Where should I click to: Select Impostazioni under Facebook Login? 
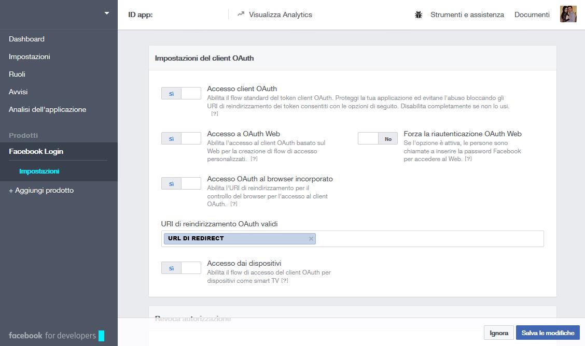39,171
